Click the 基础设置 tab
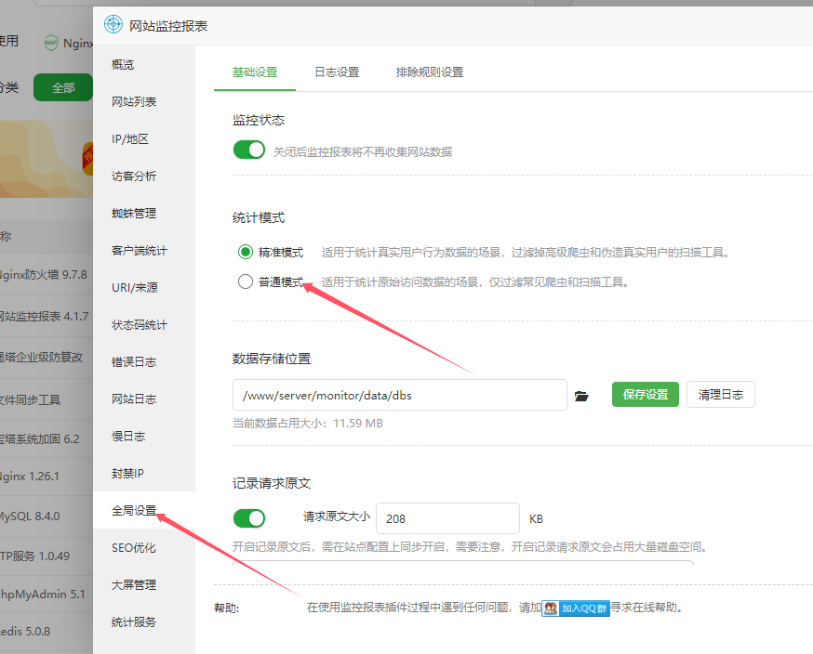This screenshot has height=654, width=813. (255, 72)
